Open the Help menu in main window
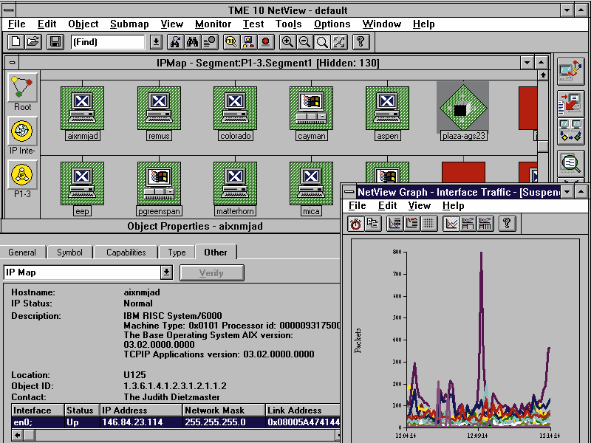 coord(423,24)
